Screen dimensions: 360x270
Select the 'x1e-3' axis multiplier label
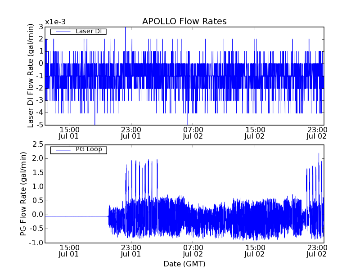coord(55,22)
